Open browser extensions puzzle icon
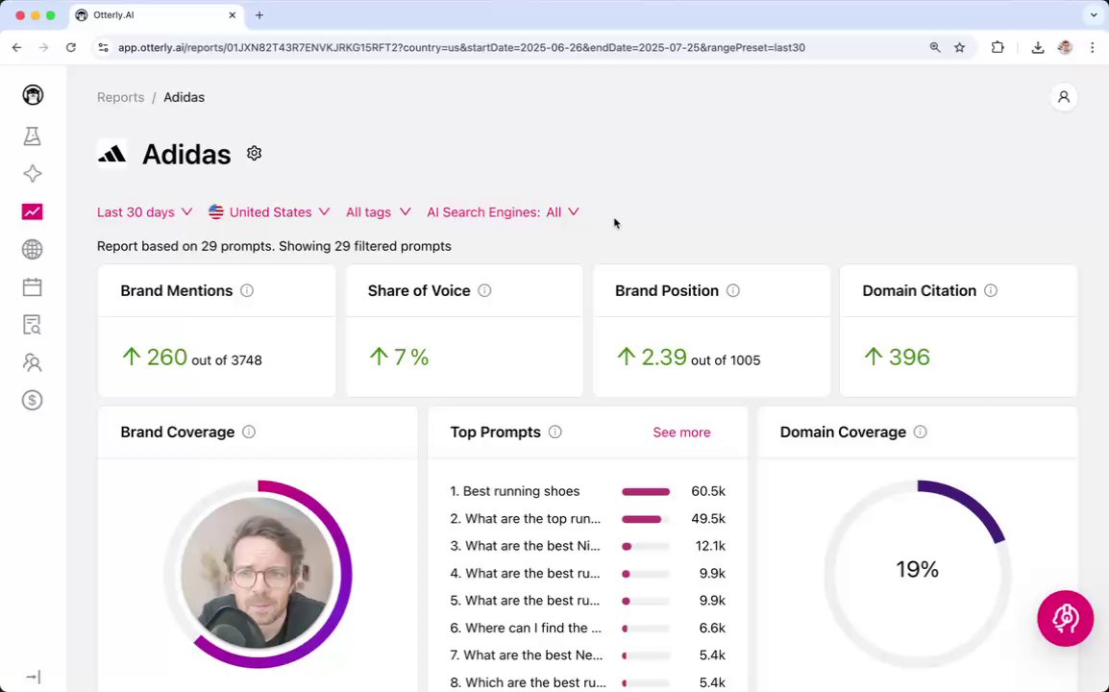 pos(998,47)
